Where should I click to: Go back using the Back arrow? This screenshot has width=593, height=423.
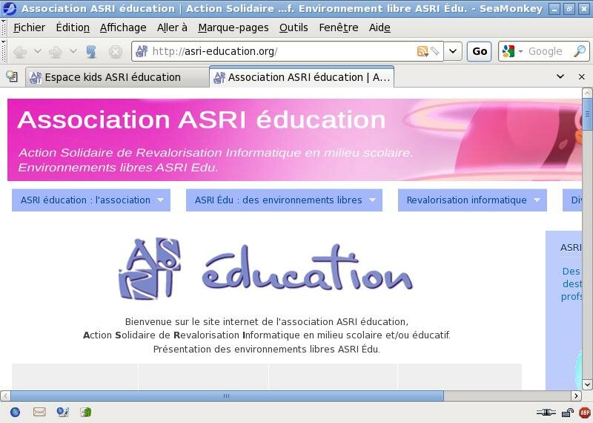(x=20, y=51)
